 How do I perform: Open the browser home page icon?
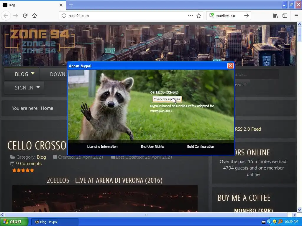click(x=35, y=16)
